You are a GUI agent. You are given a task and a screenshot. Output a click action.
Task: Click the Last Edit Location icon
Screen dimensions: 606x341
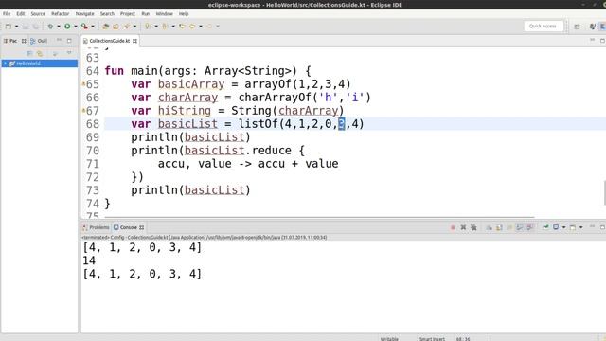[x=182, y=27]
